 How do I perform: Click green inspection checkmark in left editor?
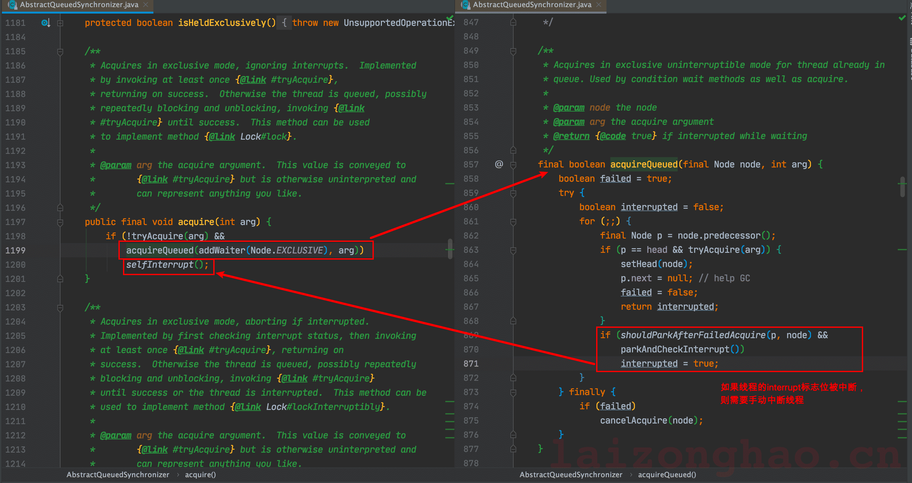450,18
